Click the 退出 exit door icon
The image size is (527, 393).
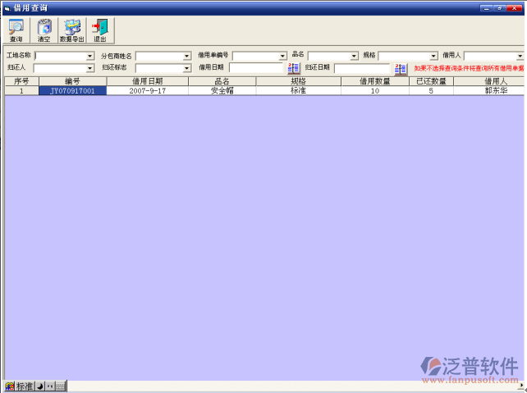coord(100,30)
